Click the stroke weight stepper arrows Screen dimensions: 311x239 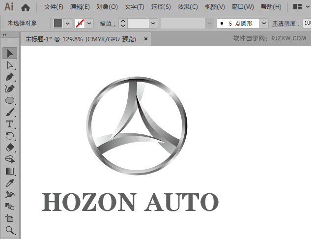pyautogui.click(x=123, y=24)
